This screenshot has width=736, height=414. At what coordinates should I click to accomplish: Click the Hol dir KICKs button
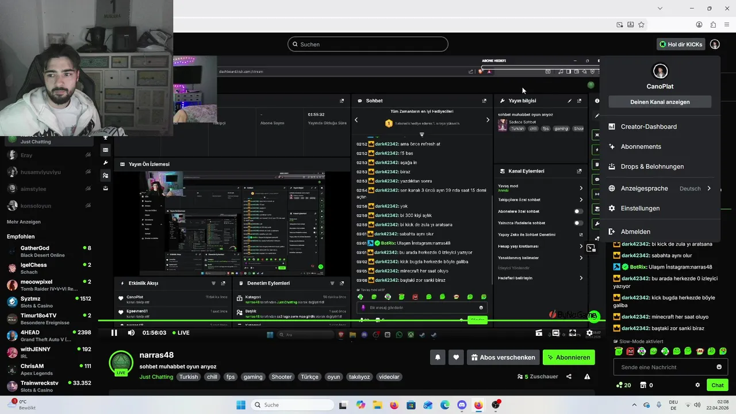[x=681, y=44]
